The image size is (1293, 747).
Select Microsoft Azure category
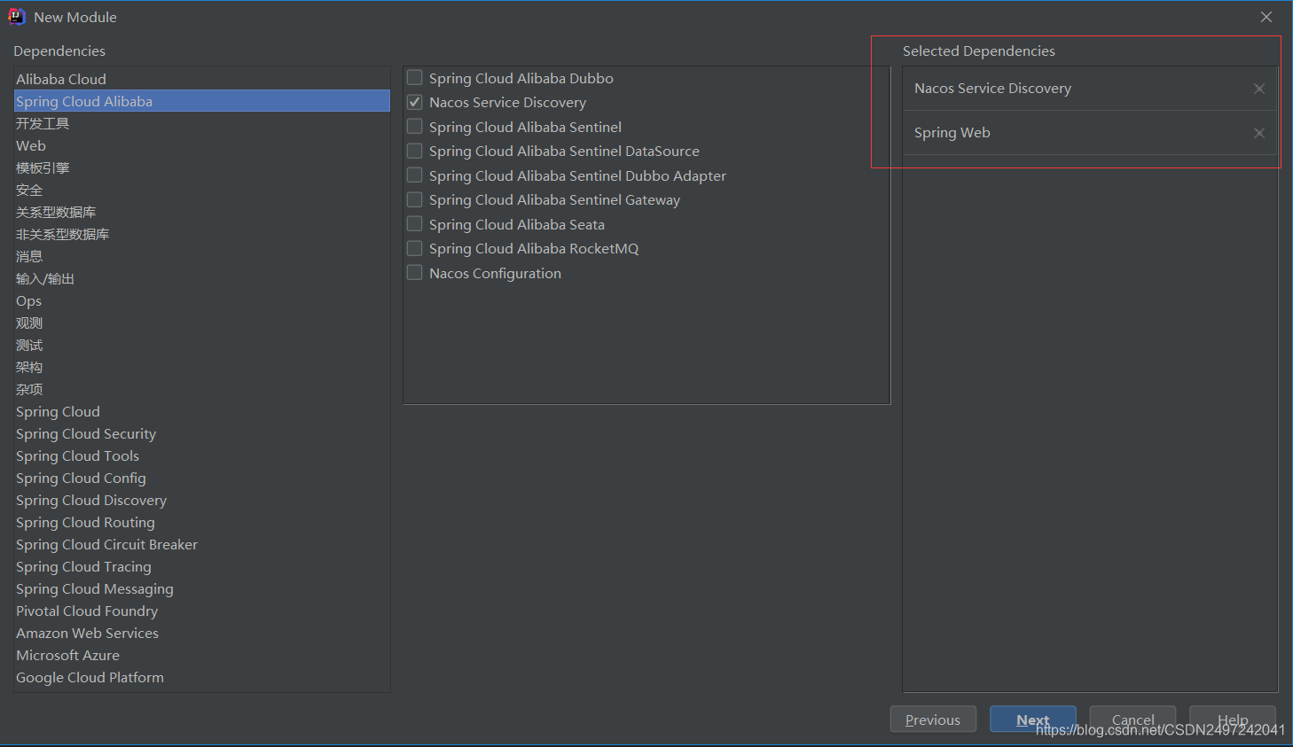pyautogui.click(x=202, y=655)
